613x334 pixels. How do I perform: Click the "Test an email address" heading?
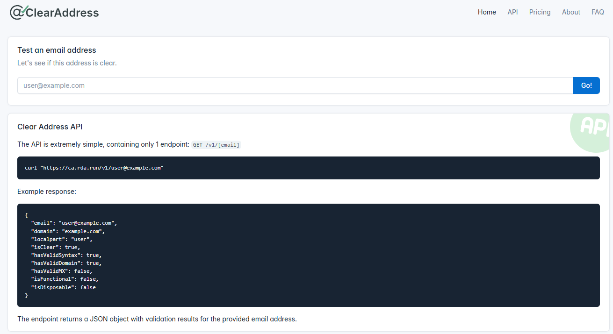(x=57, y=50)
